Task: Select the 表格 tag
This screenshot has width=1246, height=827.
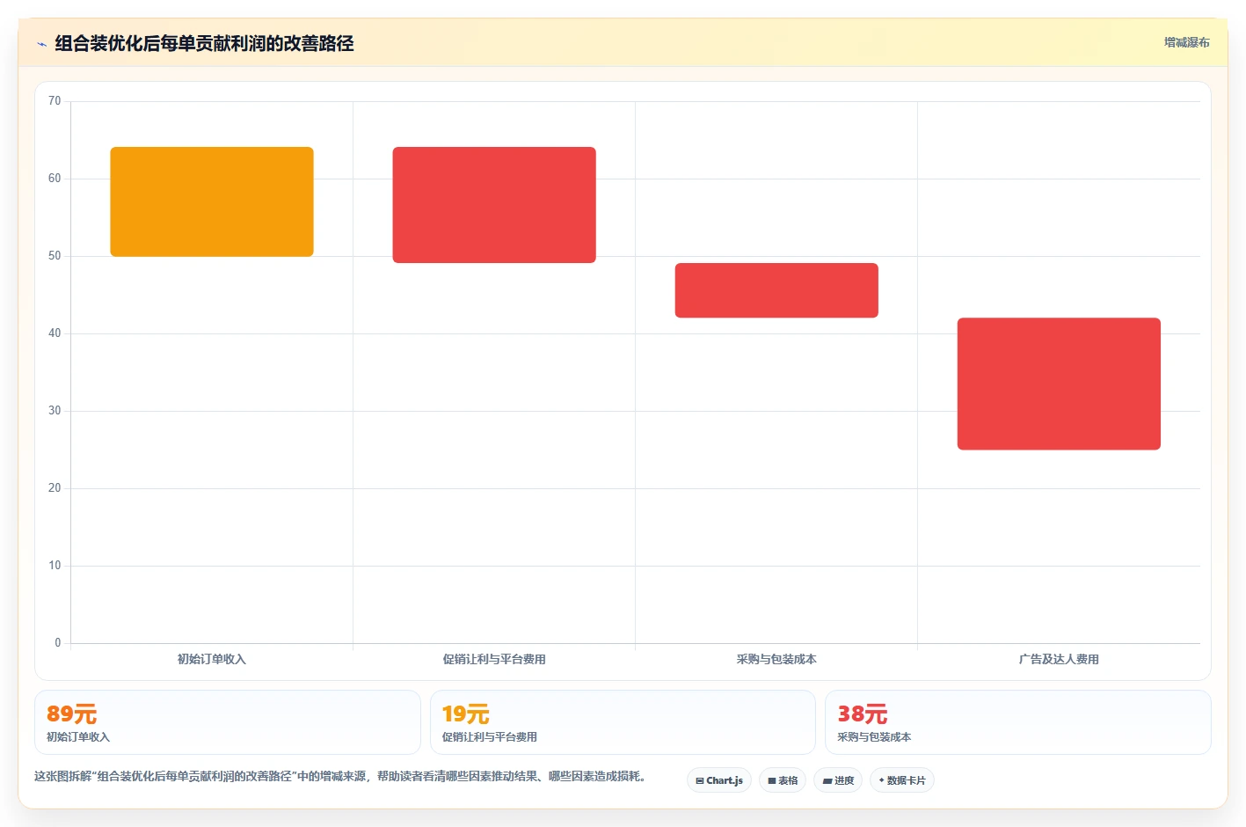Action: (x=783, y=780)
